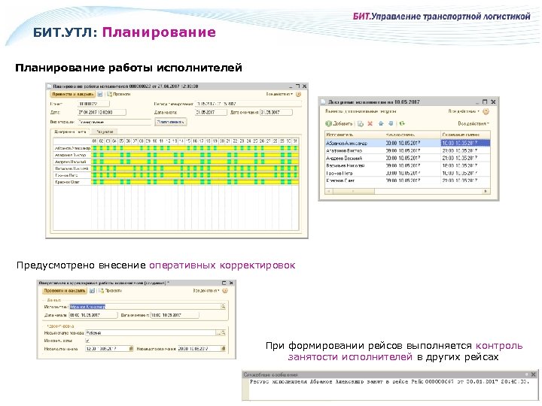Open calendar picker for Новая дата начала

click(131, 349)
